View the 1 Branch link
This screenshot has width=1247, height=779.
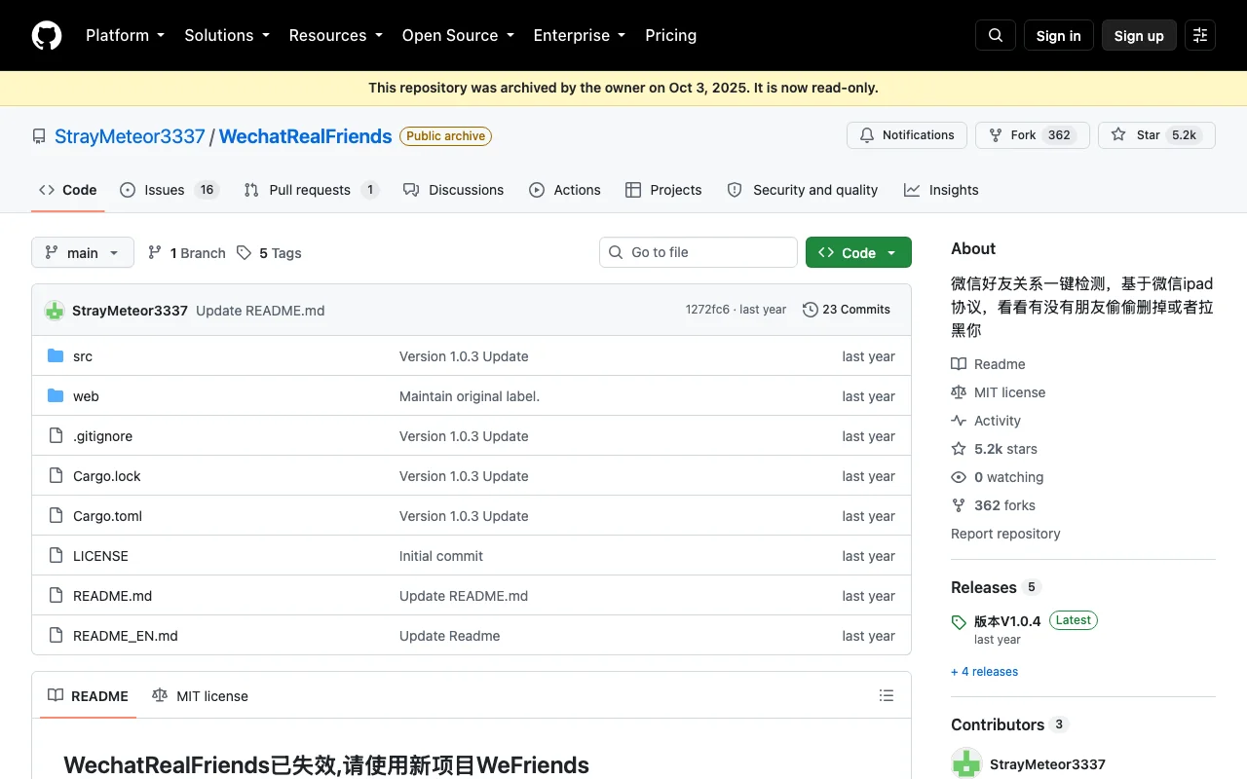pos(186,253)
